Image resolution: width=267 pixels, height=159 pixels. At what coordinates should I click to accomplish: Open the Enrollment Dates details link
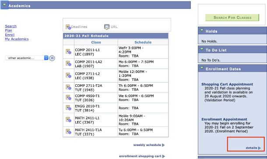point(253,148)
